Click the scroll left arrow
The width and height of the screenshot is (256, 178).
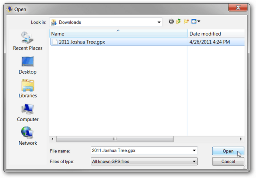tap(52, 139)
